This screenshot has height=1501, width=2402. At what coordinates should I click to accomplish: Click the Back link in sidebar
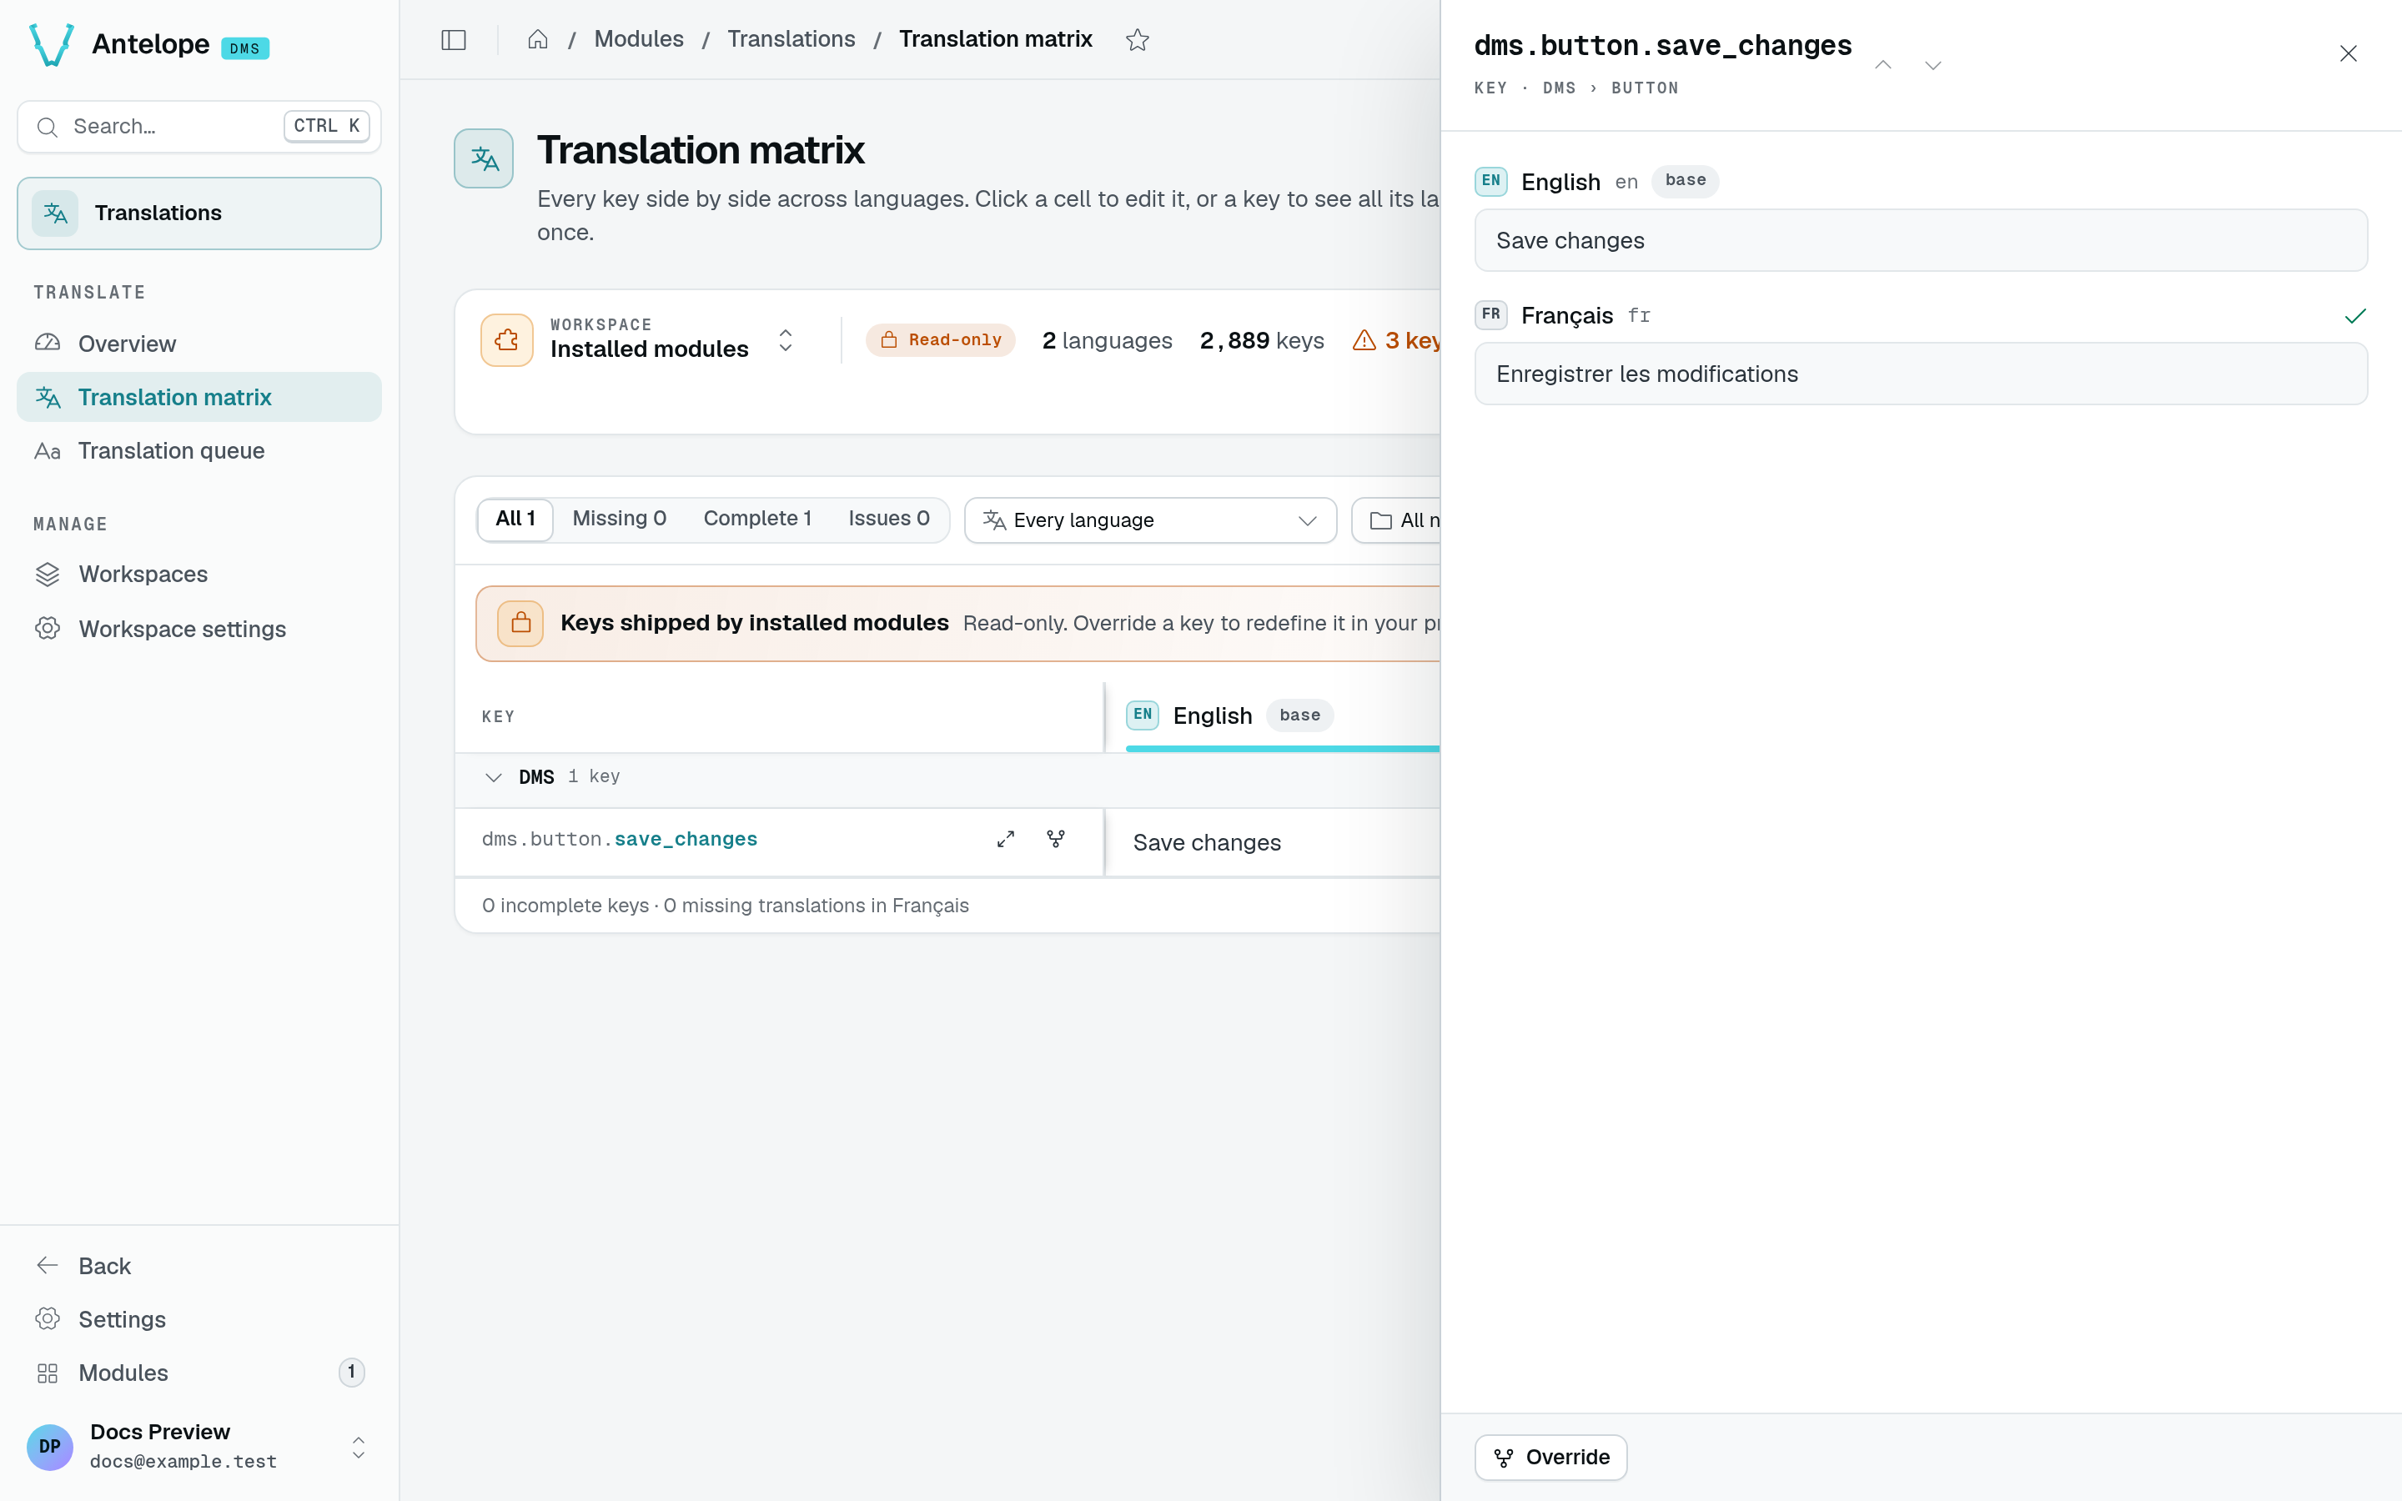198,1266
